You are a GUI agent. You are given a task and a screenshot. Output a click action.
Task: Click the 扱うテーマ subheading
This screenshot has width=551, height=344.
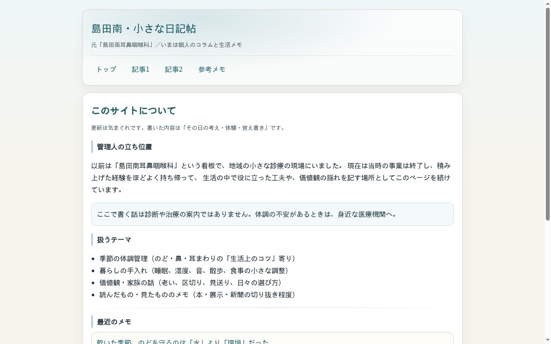(114, 240)
